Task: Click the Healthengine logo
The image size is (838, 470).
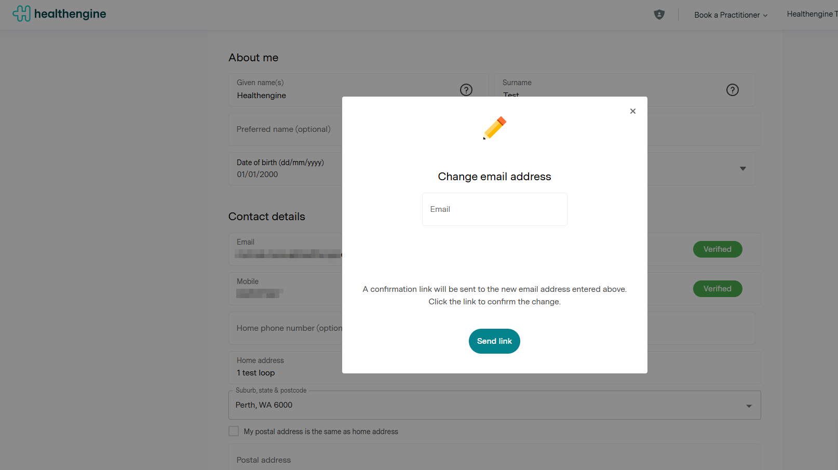Action: click(x=59, y=14)
